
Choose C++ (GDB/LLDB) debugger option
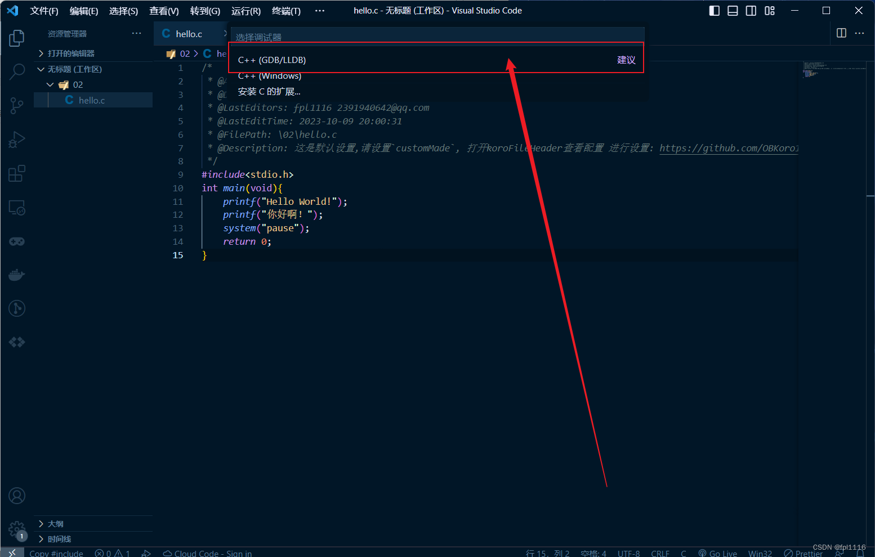[x=436, y=60]
